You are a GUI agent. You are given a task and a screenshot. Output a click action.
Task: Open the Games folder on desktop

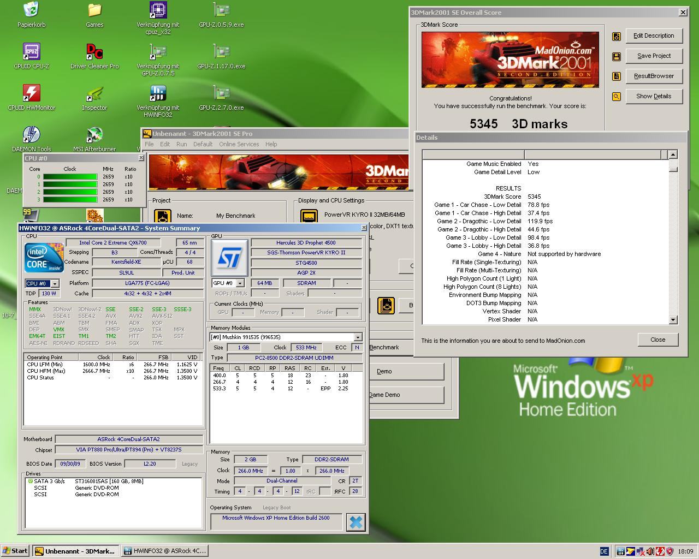point(94,15)
